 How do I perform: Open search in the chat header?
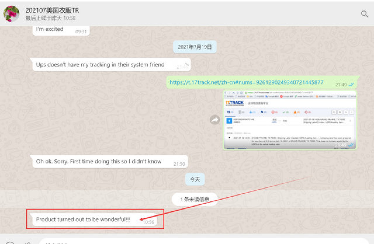coord(364,14)
